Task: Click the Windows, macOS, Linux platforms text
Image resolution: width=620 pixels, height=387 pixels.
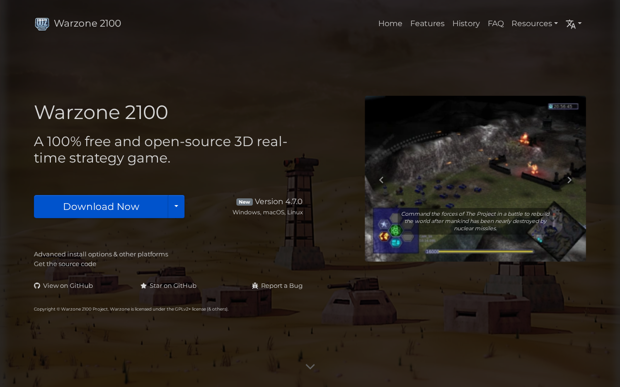Action: (268, 212)
